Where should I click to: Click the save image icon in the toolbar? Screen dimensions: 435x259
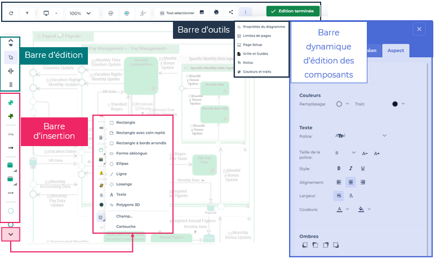click(202, 12)
